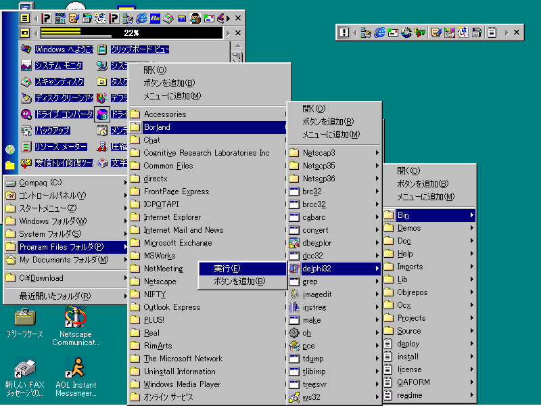Expand the Netscap3 folder submenu arrow
Image resolution: width=541 pixels, height=406 pixels.
(377, 153)
